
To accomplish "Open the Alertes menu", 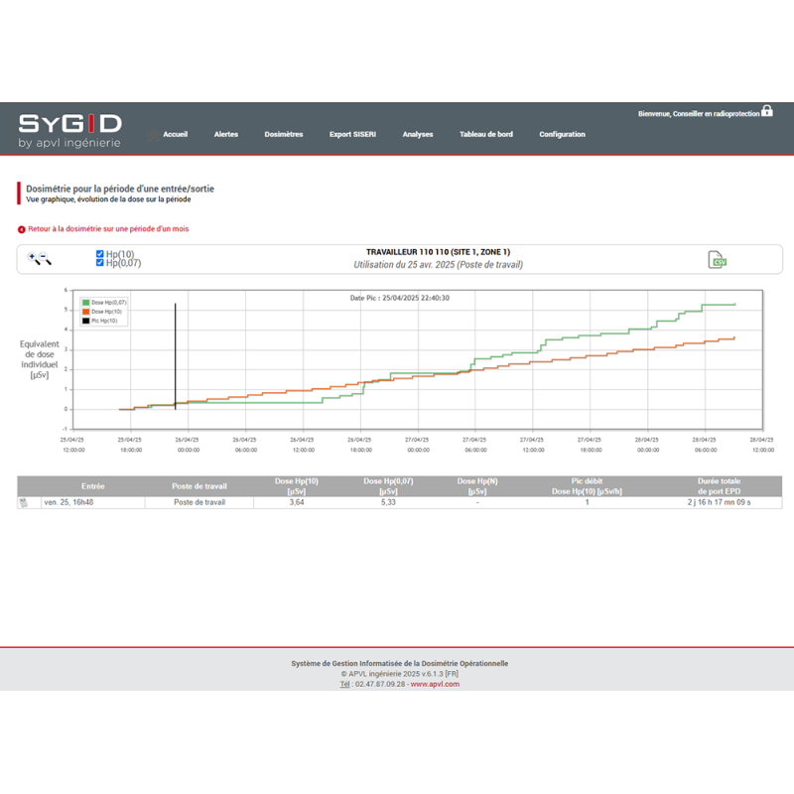I will click(x=226, y=135).
